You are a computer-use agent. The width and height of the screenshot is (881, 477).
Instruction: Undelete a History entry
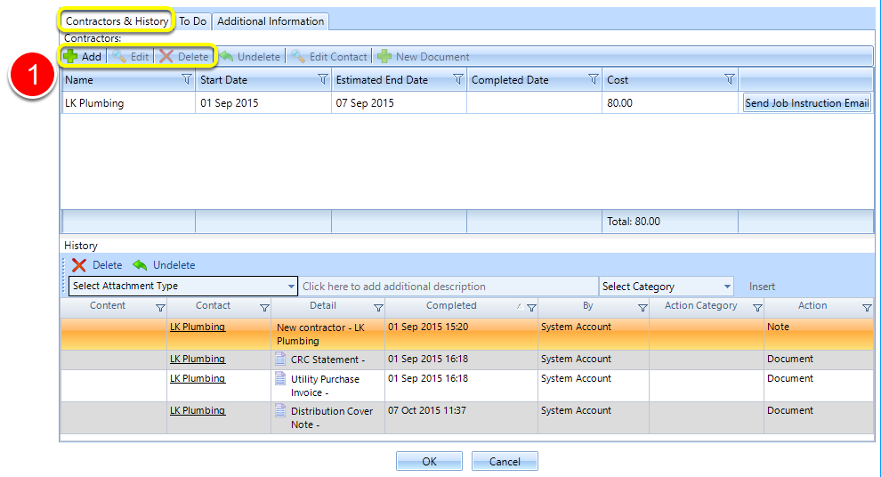164,265
